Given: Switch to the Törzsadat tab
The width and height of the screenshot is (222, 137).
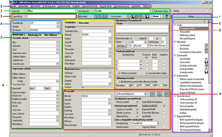Looking at the screenshot, I should point(84,23).
